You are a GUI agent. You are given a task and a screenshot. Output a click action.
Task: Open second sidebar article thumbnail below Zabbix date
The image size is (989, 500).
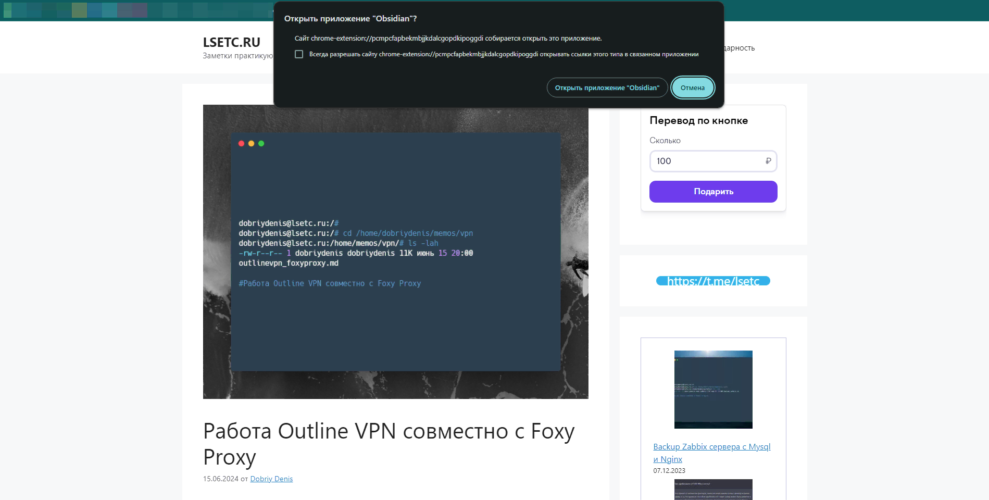[713, 489]
